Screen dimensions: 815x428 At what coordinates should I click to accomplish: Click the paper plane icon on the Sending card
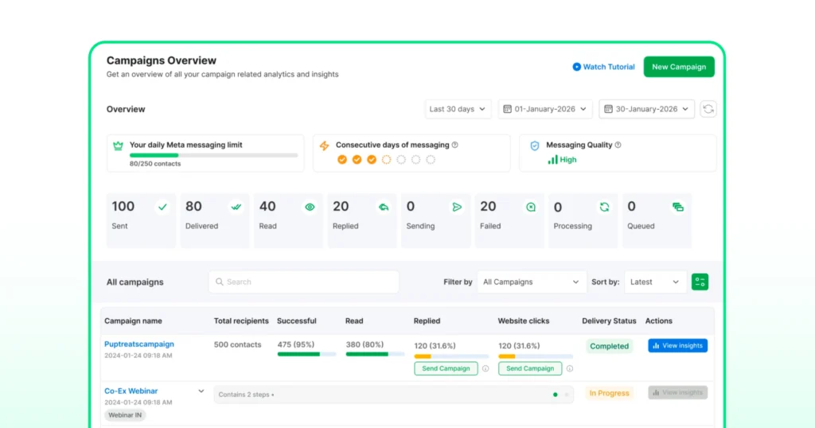[457, 207]
